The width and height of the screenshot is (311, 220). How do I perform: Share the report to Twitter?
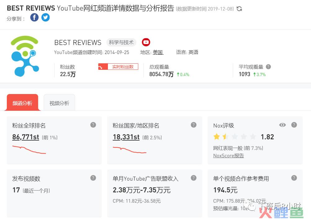point(45,17)
